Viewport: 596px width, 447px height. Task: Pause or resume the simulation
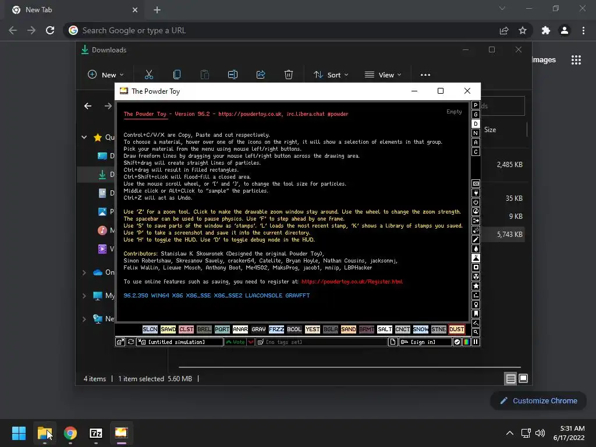point(476,342)
